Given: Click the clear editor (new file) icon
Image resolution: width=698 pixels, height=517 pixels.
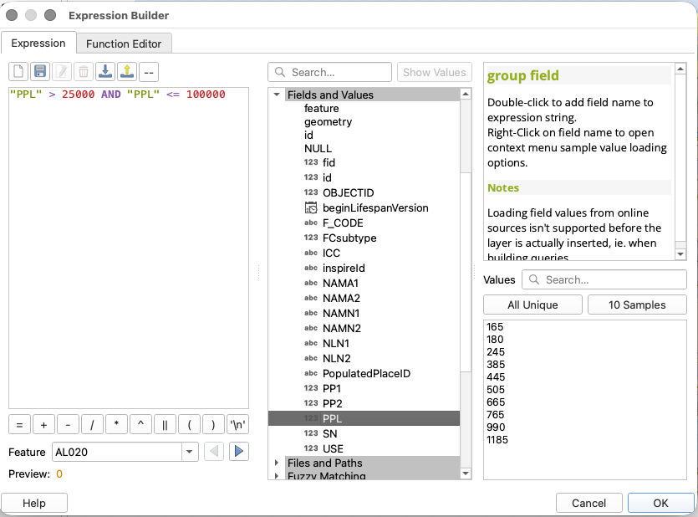Looking at the screenshot, I should click(18, 72).
